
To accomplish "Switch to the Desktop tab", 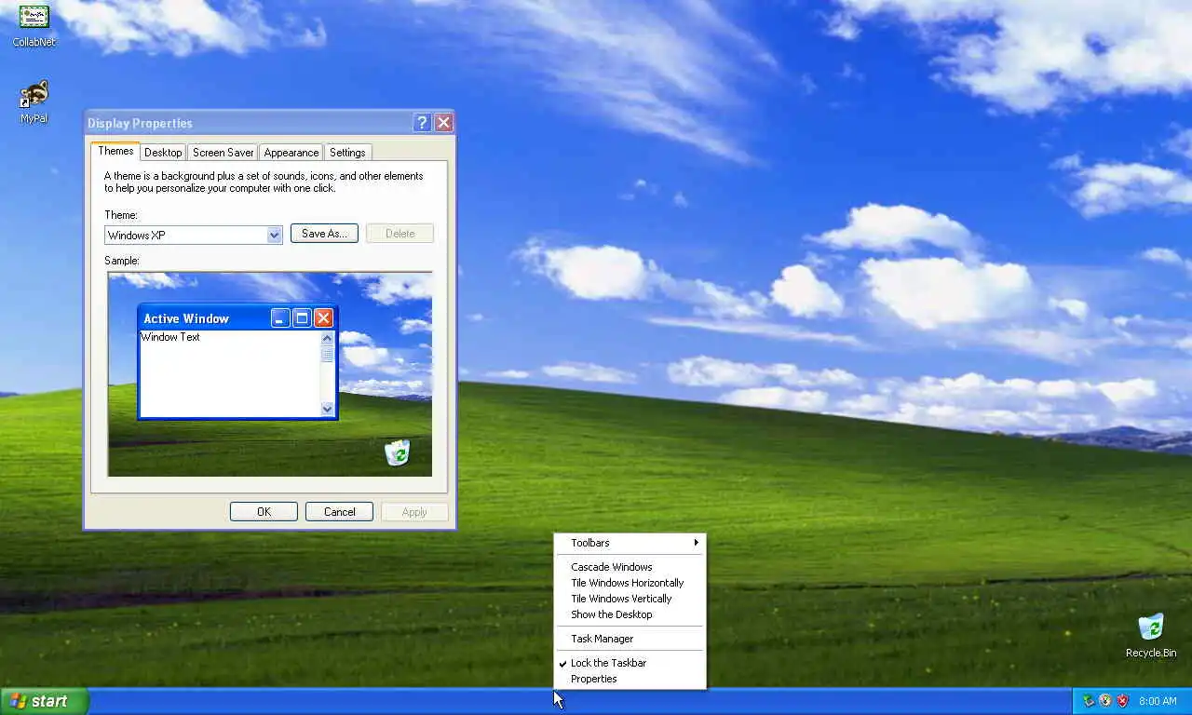I will click(x=163, y=153).
